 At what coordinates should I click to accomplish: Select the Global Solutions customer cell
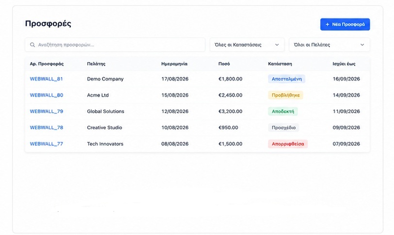point(106,111)
